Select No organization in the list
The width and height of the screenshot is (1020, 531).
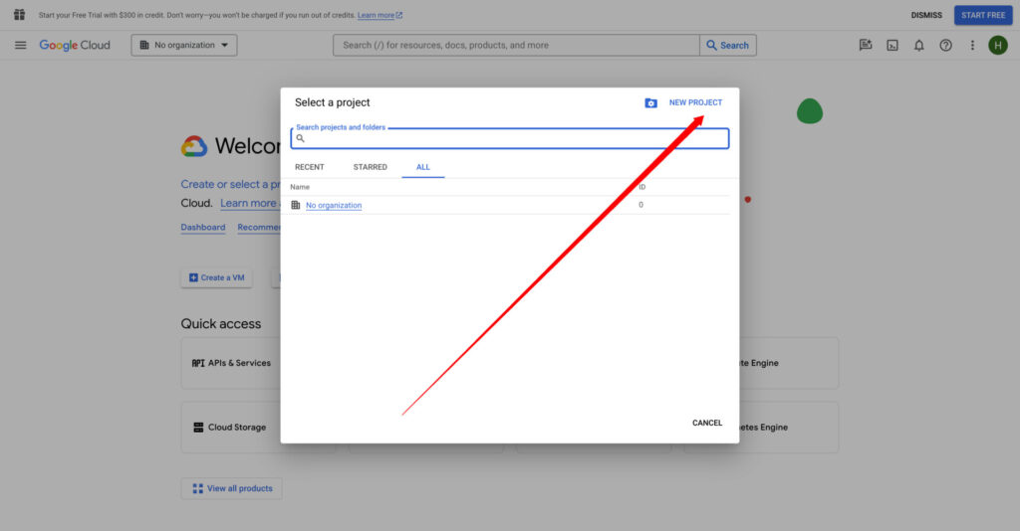(334, 205)
